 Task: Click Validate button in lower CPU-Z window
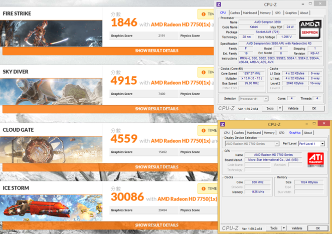pos(297,228)
